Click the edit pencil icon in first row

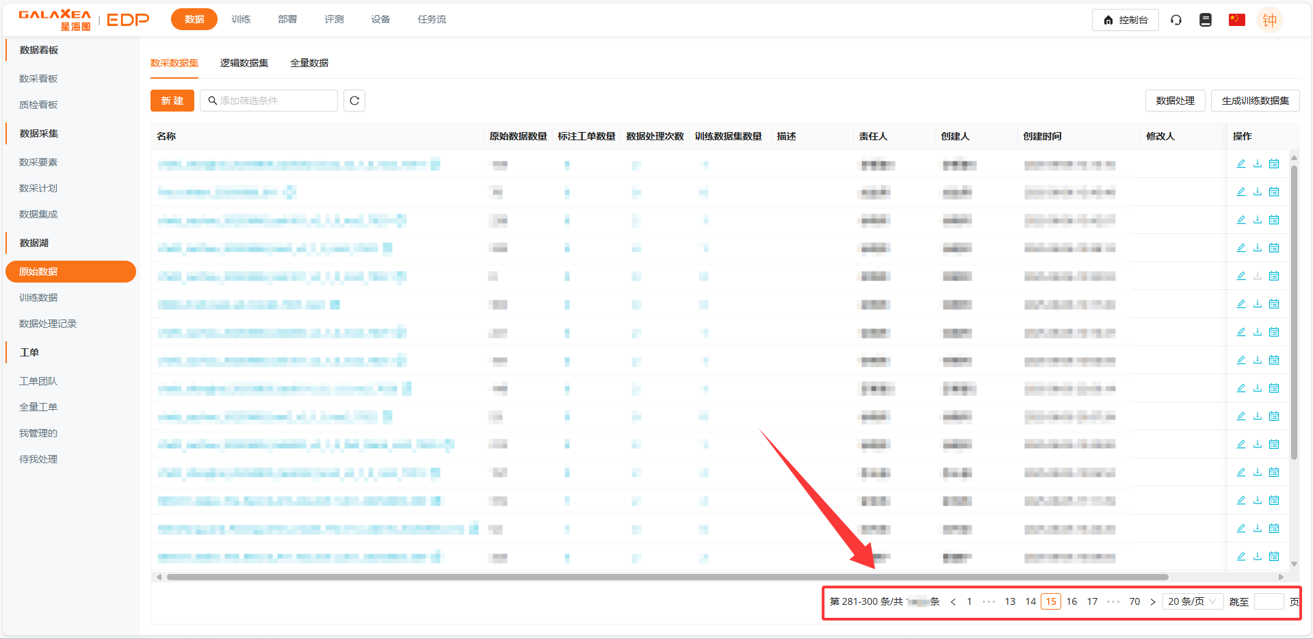click(x=1240, y=164)
